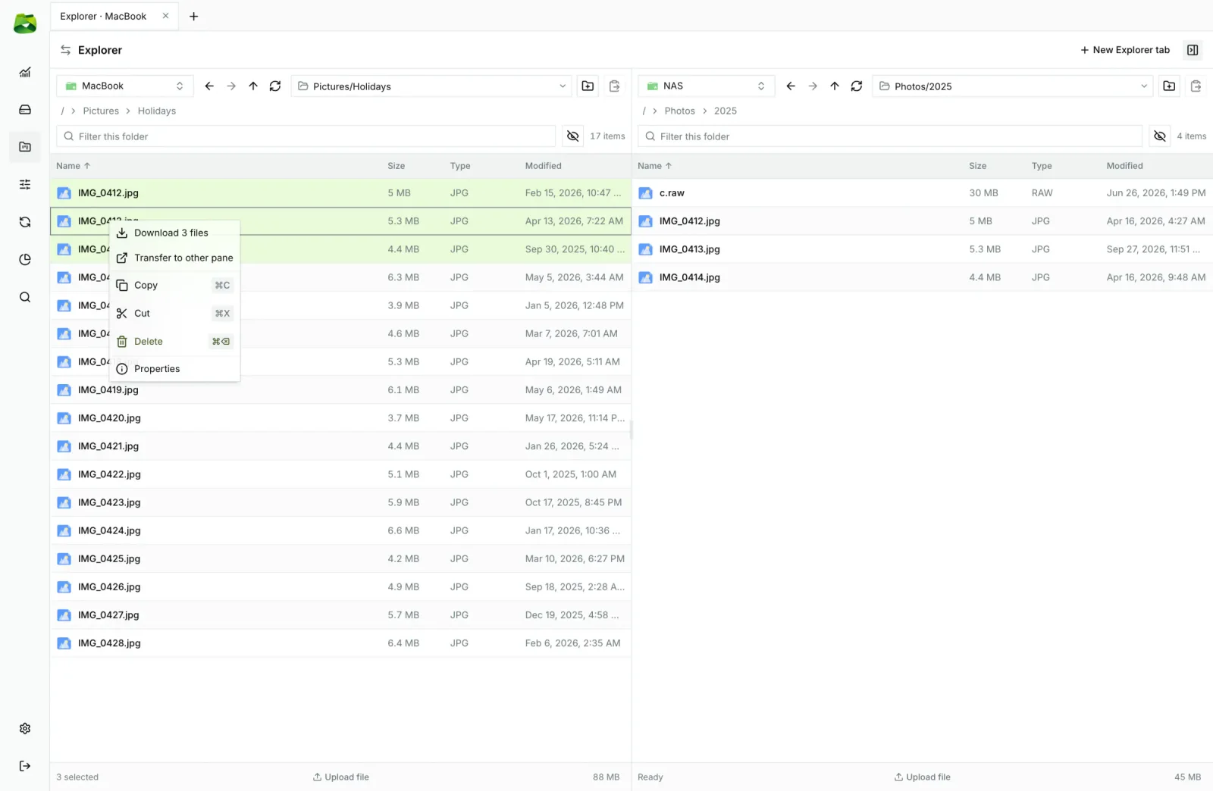Sort NAS pane by Name column
This screenshot has height=791, width=1213.
(654, 166)
